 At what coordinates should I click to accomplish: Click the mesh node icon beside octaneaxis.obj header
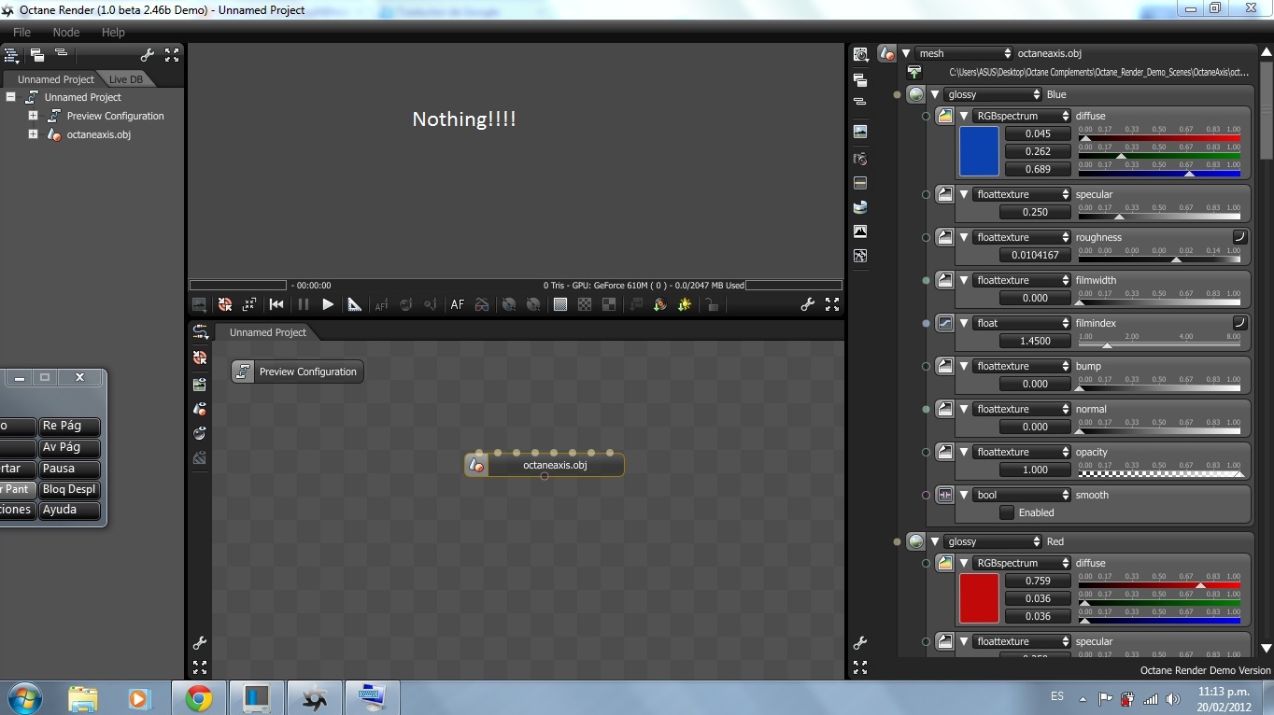pos(886,53)
